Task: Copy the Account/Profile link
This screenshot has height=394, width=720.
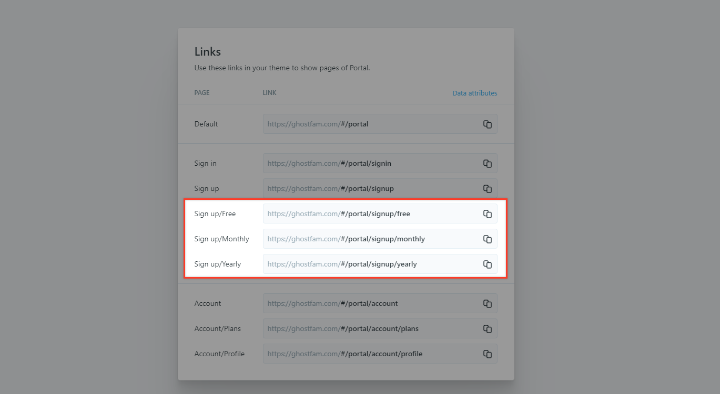Action: tap(488, 354)
